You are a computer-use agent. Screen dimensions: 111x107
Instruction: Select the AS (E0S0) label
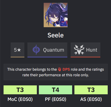pyautogui.click(x=91, y=99)
